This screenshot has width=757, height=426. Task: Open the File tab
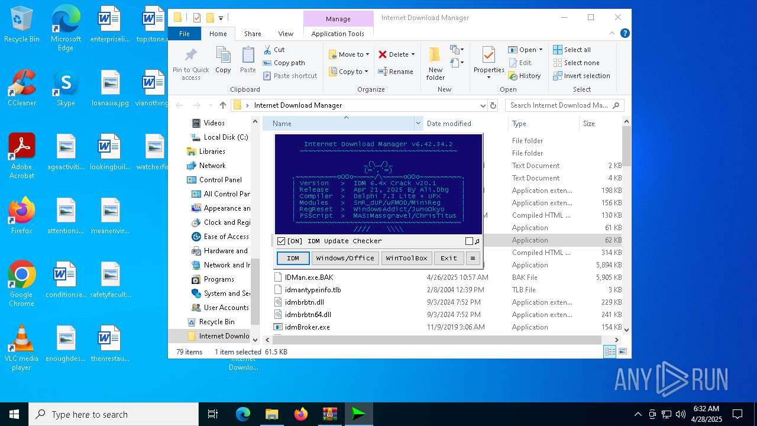pyautogui.click(x=185, y=34)
